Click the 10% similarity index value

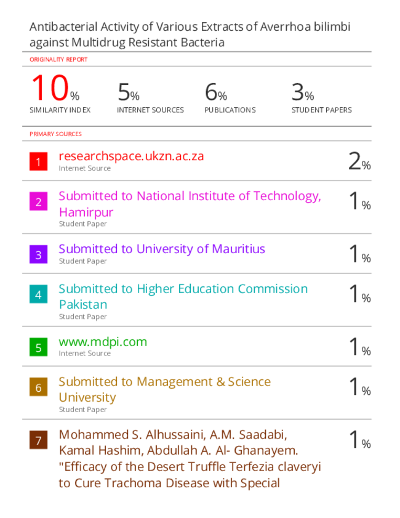55,88
